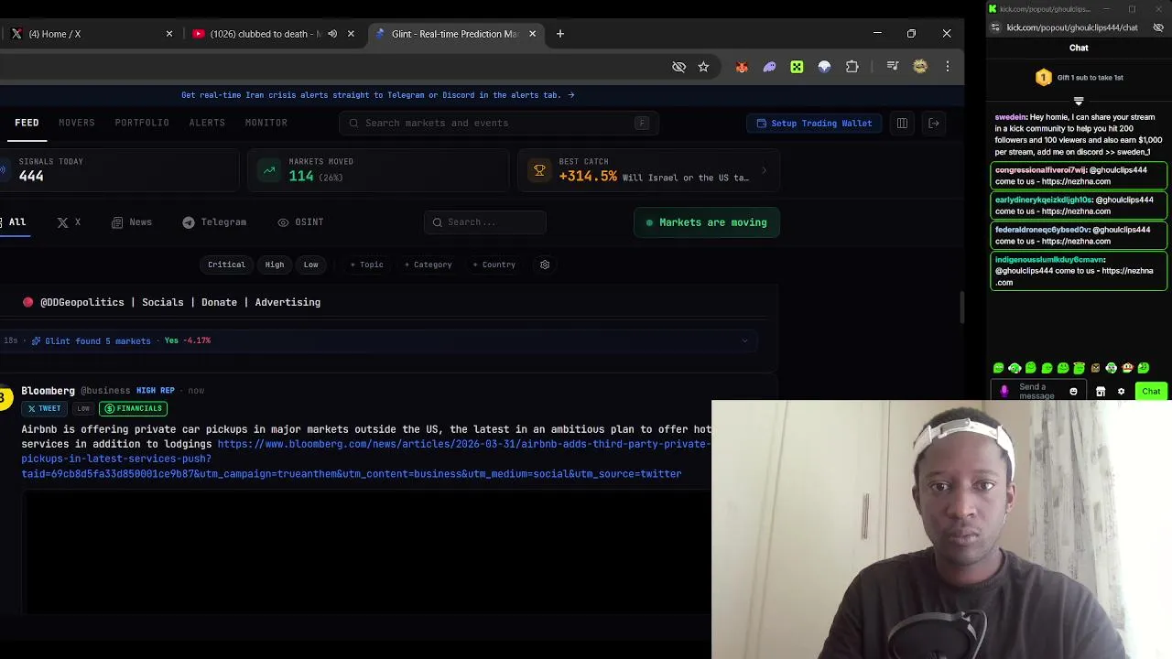Toggle the Low severity filter
This screenshot has width=1172, height=659.
pos(311,265)
